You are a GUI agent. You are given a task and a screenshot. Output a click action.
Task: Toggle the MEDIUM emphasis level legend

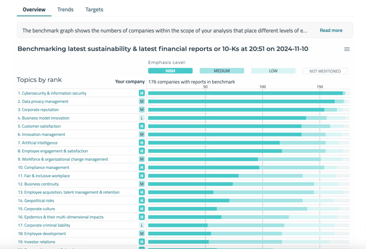222,71
